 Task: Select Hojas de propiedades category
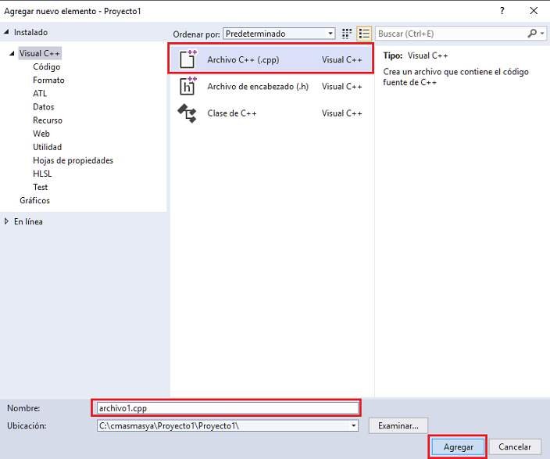coord(73,160)
